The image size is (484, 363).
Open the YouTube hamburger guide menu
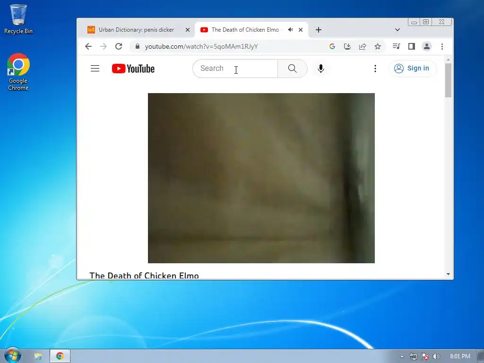95,69
